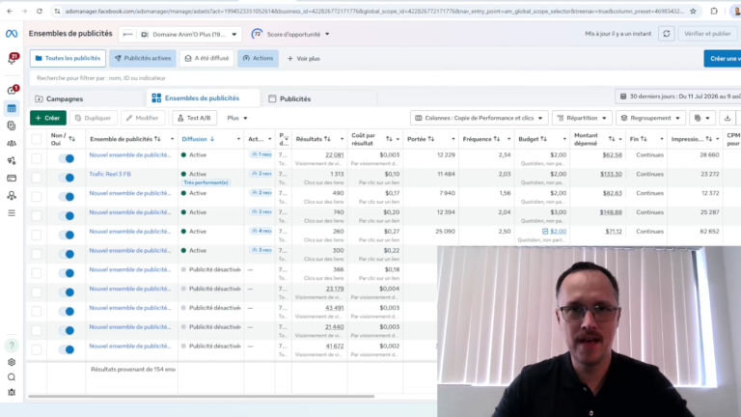The image size is (741, 417).
Task: Toggle the ad set with 260 results
Action: coord(67,235)
